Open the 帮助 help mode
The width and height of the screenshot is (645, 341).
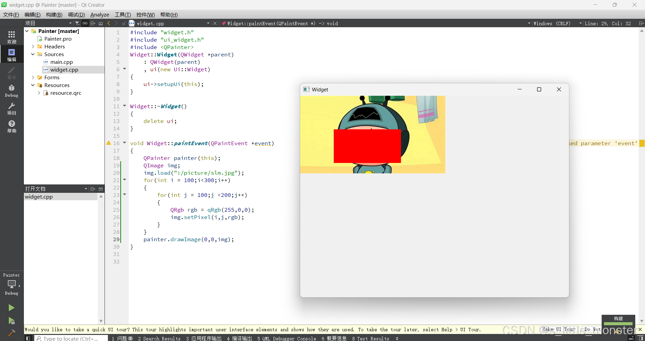coord(12,126)
